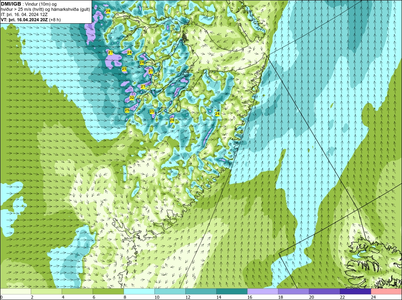Click the scale value 4 under the color bar
Screen dimensions: 402x300
[63, 297]
